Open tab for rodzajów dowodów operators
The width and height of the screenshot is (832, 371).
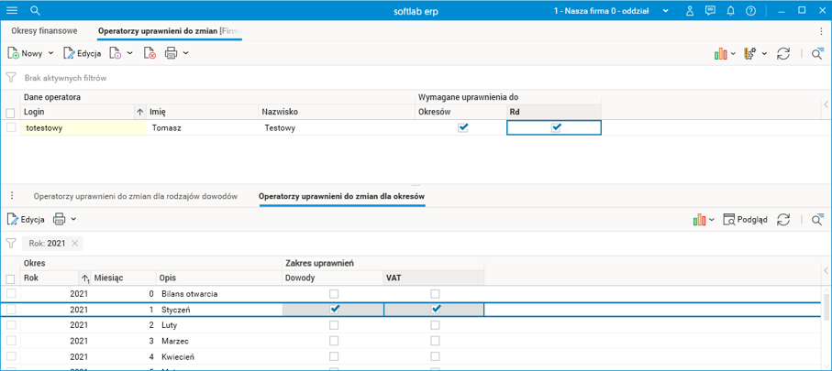135,196
